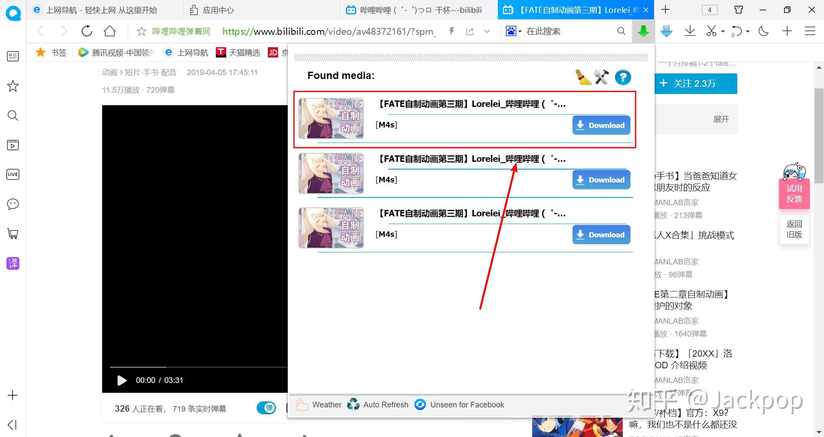This screenshot has height=437, width=824.
Task: Click the blue help question mark icon
Action: (623, 77)
